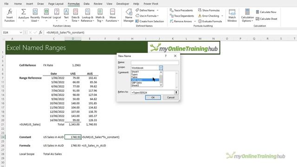Click the formula bar text
This screenshot has height=167, width=297.
tap(65, 32)
